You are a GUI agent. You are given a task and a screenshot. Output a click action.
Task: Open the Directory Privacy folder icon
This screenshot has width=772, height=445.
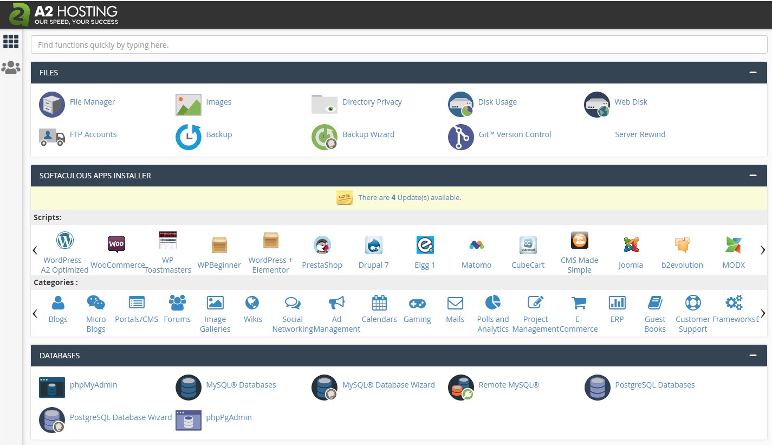[325, 104]
